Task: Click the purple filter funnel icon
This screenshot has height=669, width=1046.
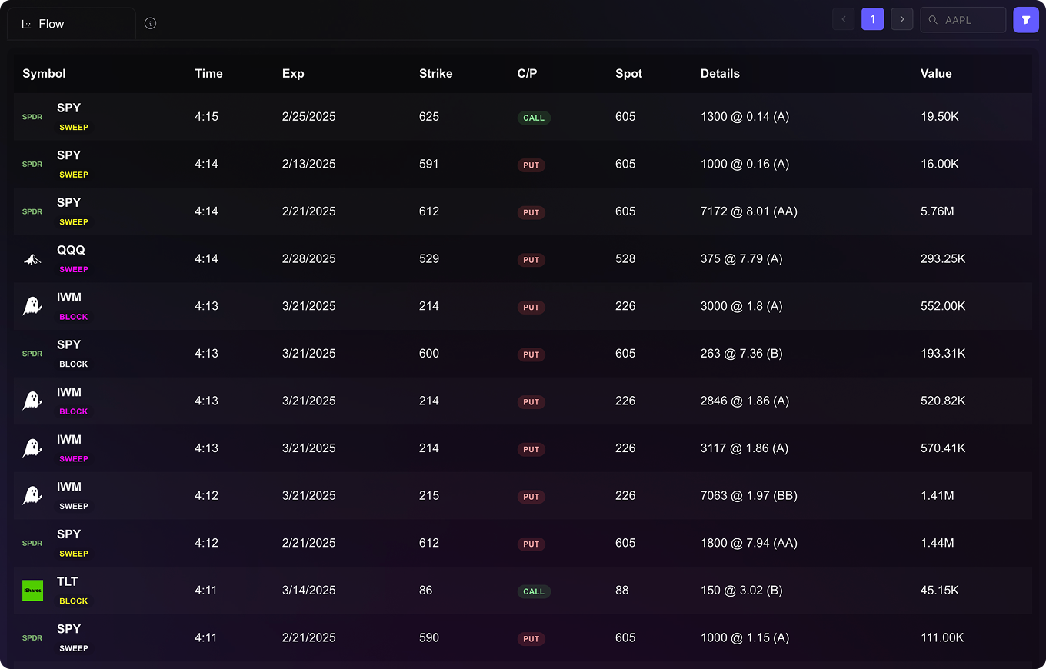Action: pos(1025,20)
